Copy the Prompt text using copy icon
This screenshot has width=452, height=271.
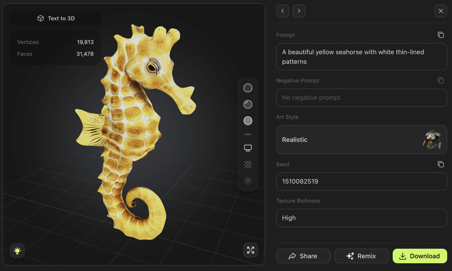[x=440, y=35]
